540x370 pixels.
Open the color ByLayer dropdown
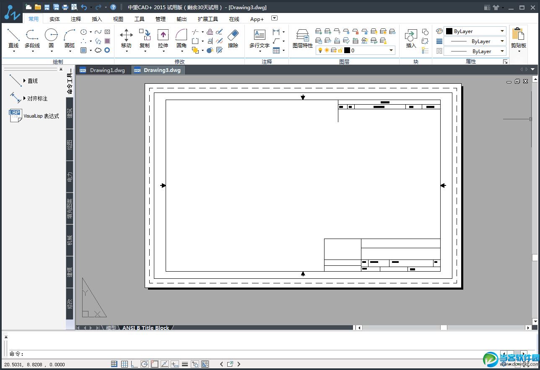point(502,31)
